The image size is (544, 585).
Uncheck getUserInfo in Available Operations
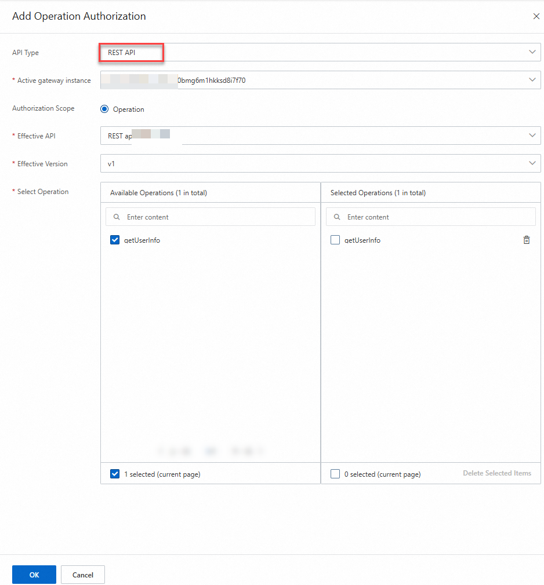[x=115, y=239]
